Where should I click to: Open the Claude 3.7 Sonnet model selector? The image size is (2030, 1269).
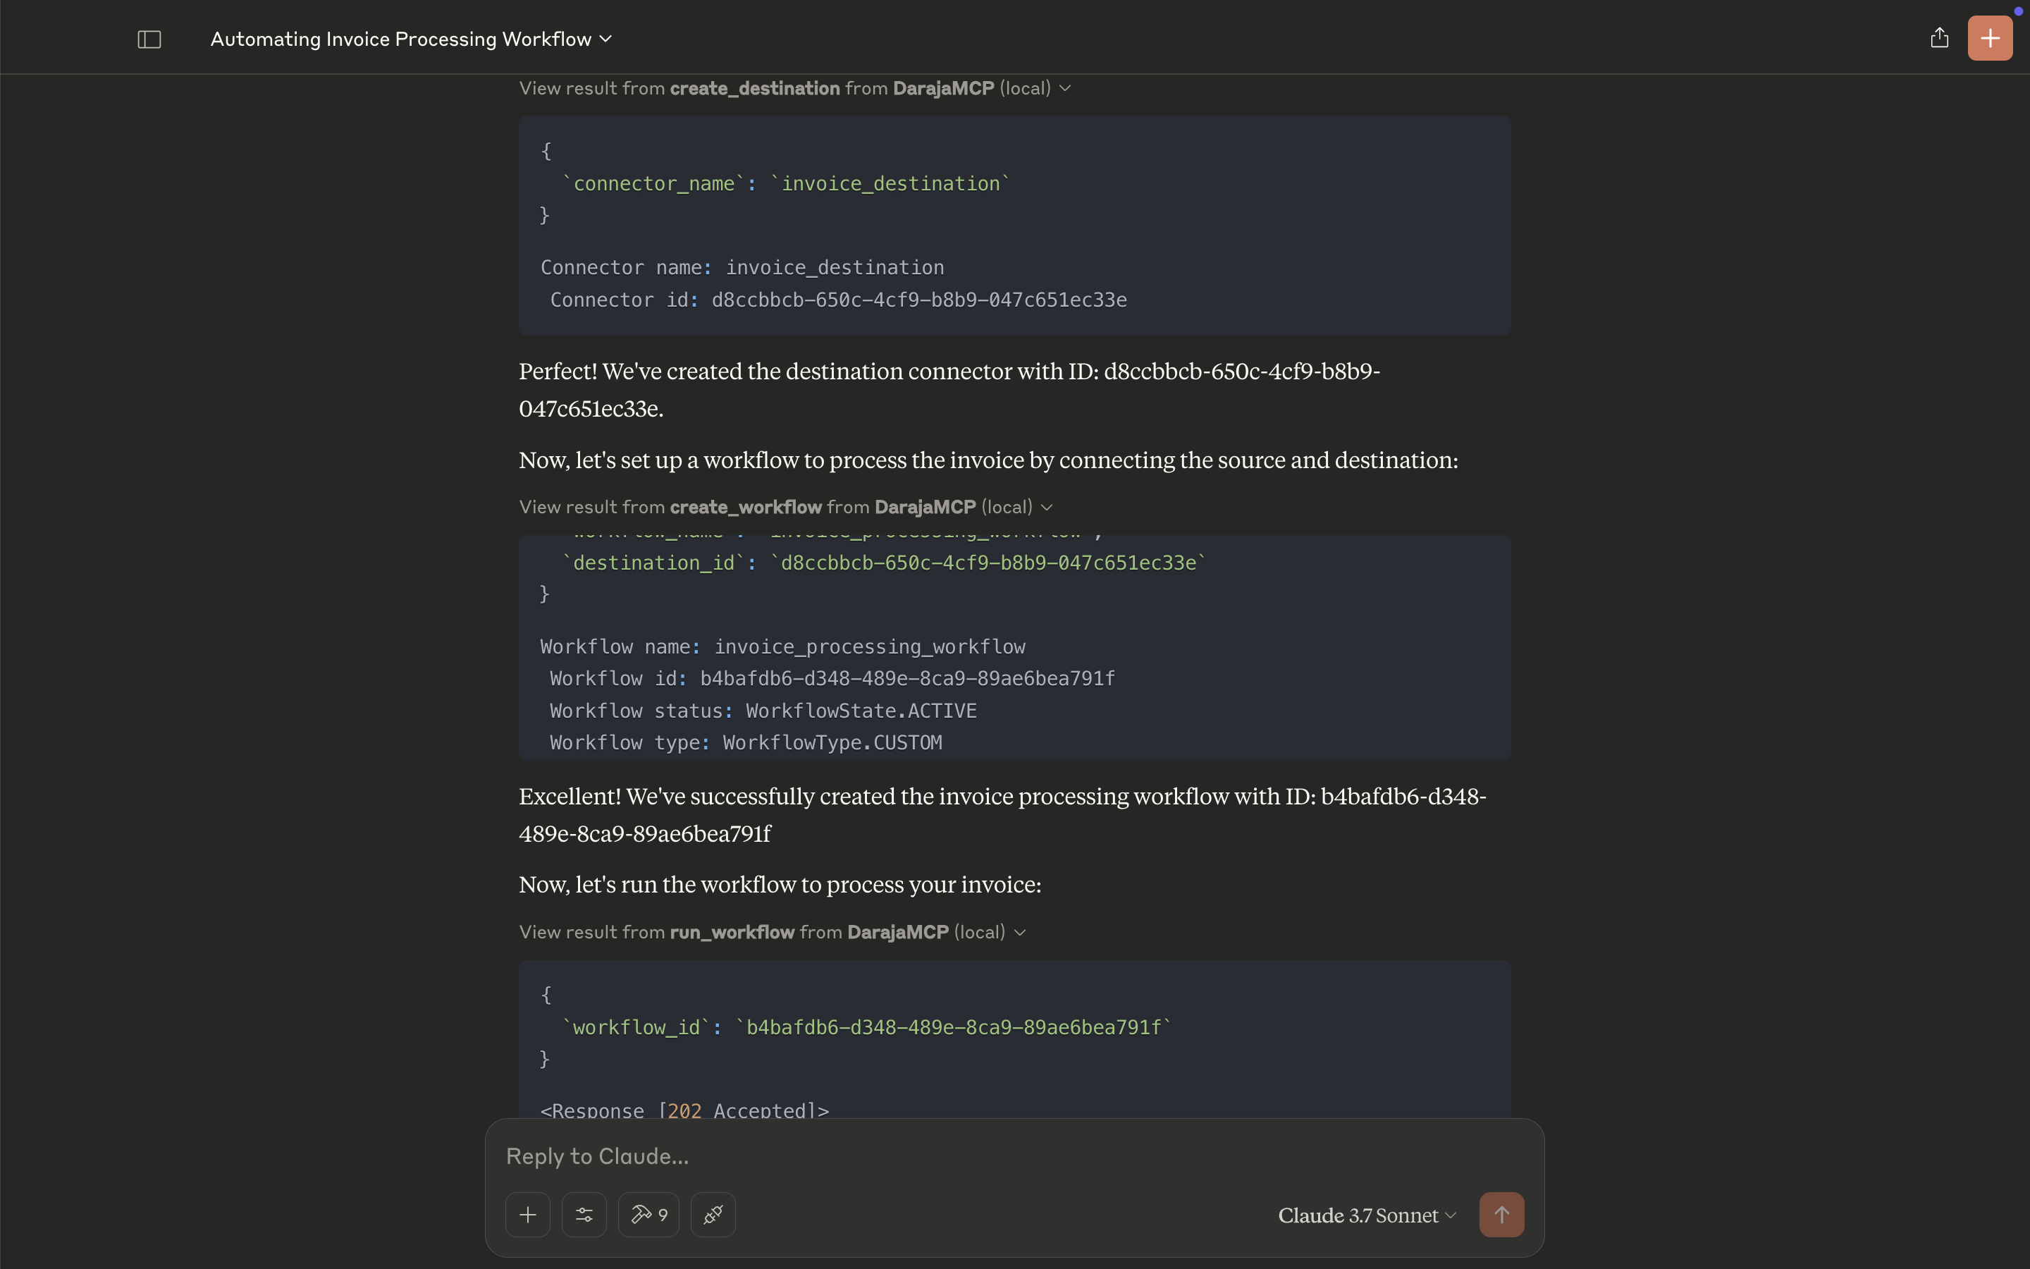pos(1365,1215)
